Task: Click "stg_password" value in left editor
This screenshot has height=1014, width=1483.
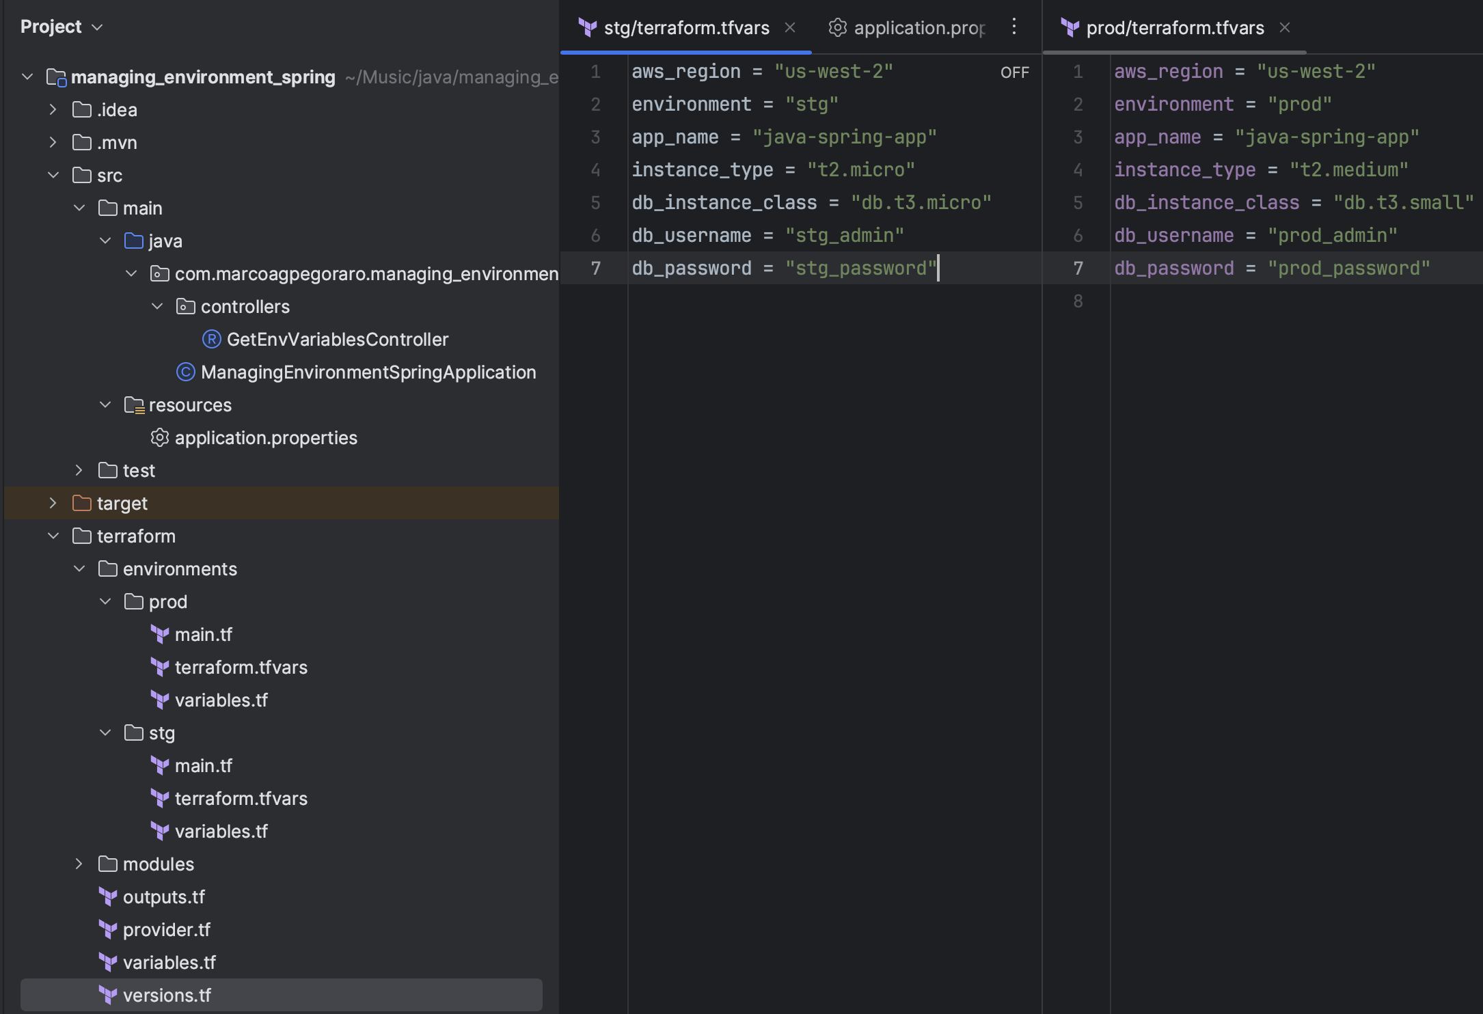Action: (x=861, y=268)
